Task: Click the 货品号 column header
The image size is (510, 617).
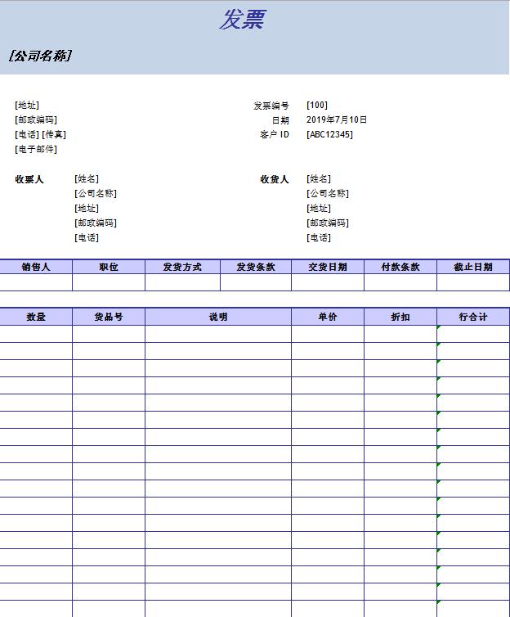Action: pyautogui.click(x=108, y=317)
